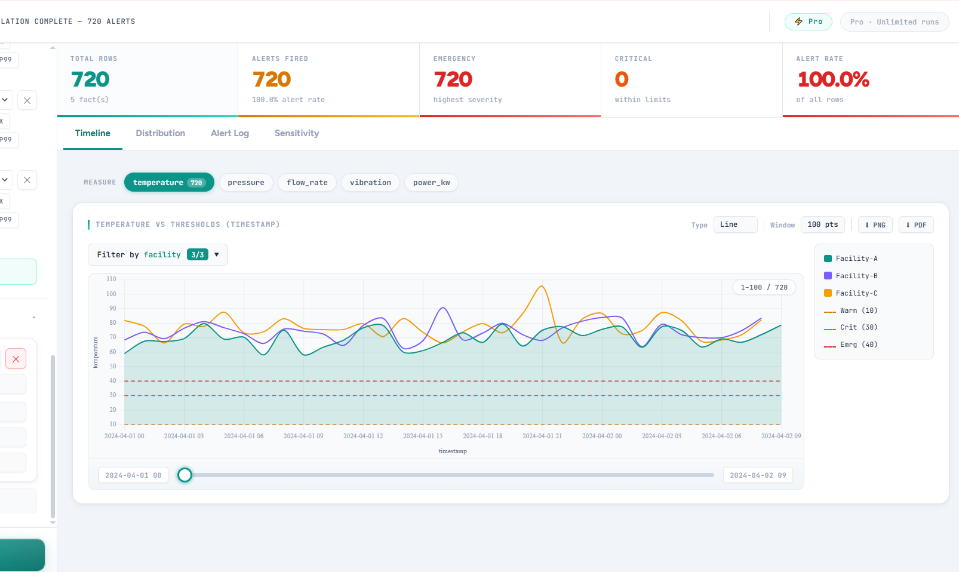Click the 100 pts window button
Viewport: 959px width, 572px height.
tap(822, 225)
